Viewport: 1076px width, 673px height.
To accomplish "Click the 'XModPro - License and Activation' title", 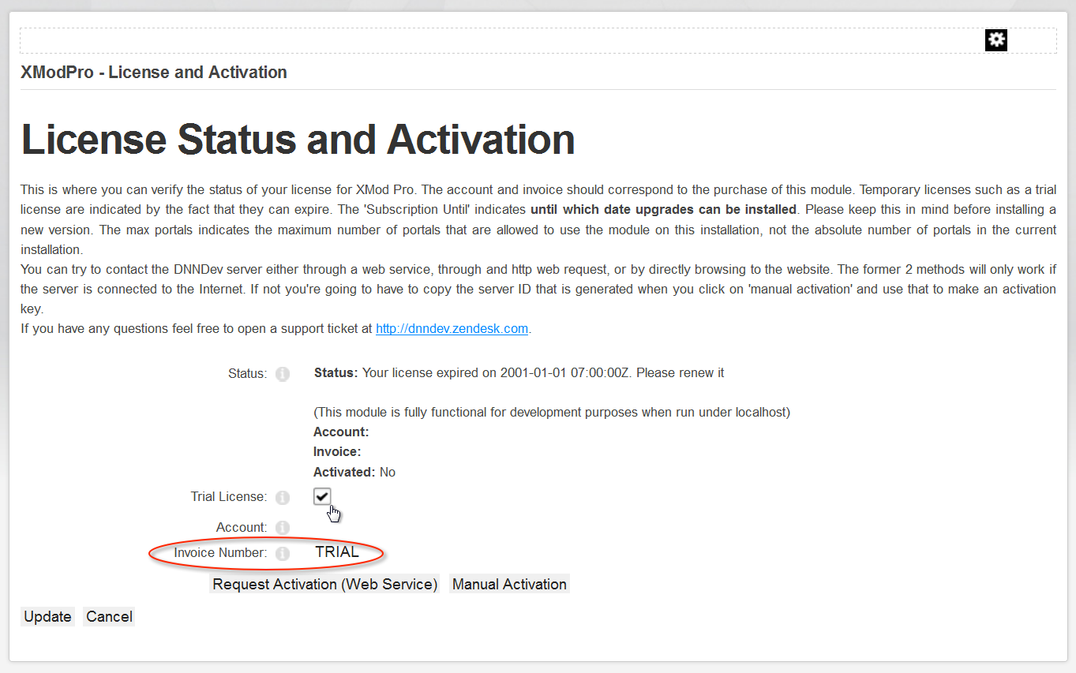I will click(x=154, y=73).
